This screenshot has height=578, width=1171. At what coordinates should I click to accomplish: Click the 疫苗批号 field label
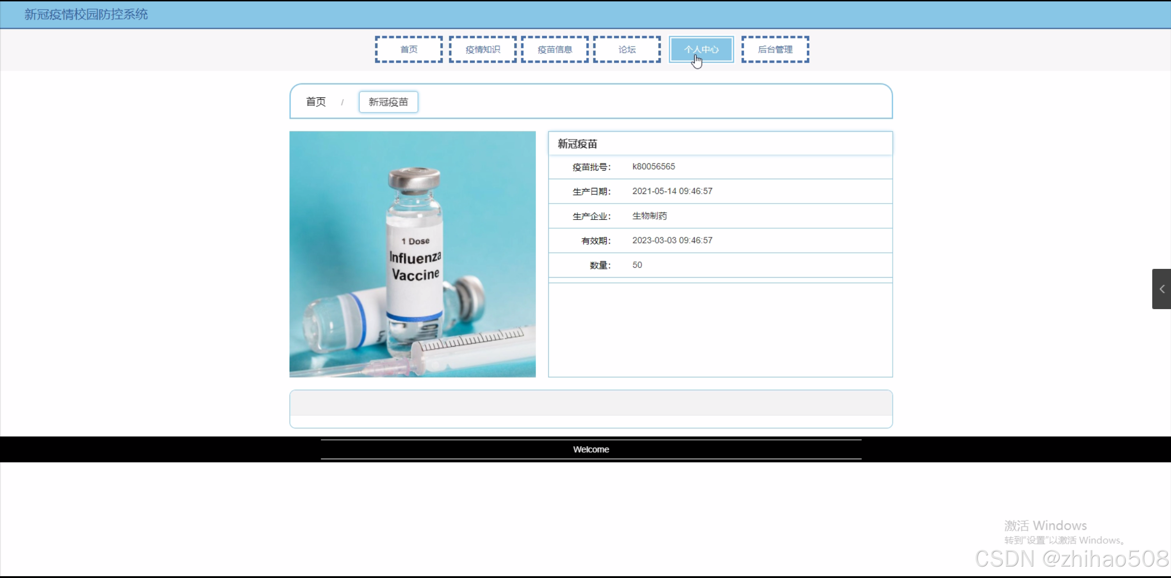tap(591, 167)
